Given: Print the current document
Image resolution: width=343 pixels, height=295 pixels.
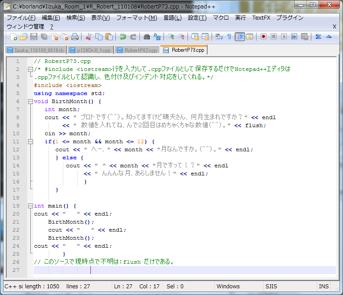Looking at the screenshot, I should [x=75, y=37].
